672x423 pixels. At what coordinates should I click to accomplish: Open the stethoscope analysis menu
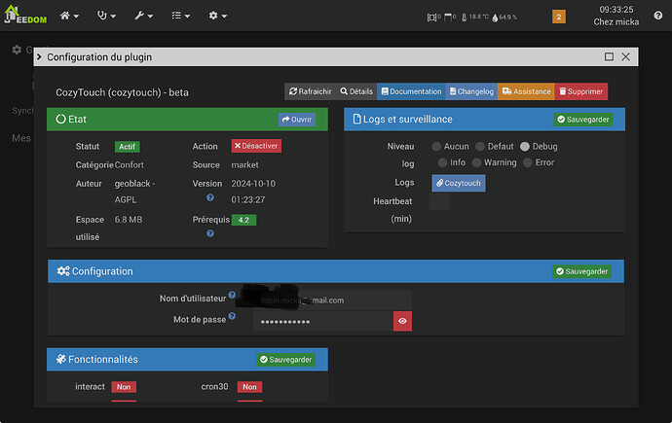[x=106, y=16]
